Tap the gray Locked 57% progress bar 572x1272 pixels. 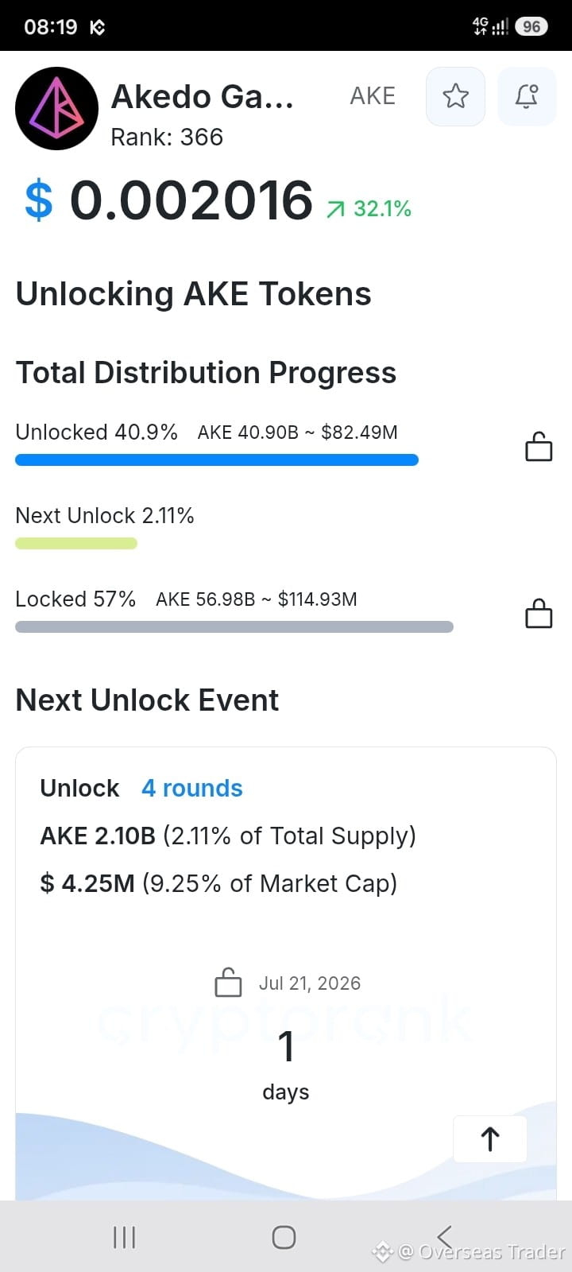(234, 627)
